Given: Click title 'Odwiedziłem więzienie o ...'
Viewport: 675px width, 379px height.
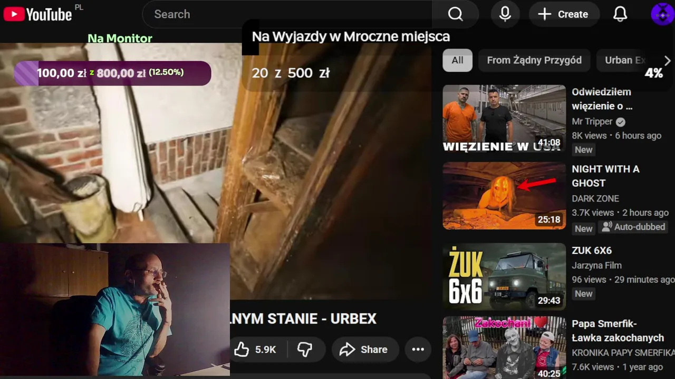Looking at the screenshot, I should point(602,99).
